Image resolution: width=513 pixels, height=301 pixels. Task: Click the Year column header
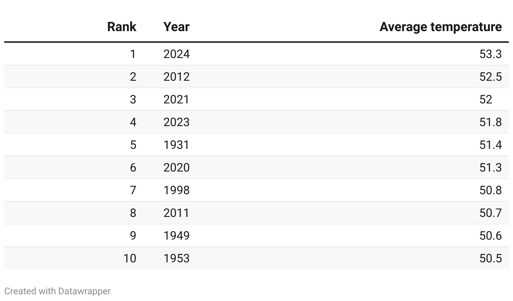177,27
